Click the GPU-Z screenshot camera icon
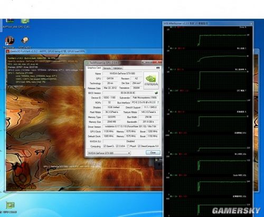Screen dimensions: 264x217 tap(158, 68)
